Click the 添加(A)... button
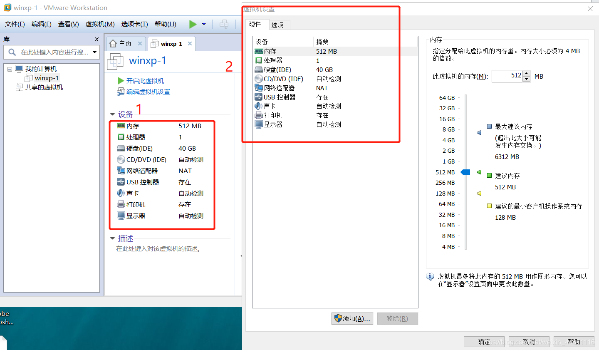This screenshot has height=350, width=599. (352, 318)
